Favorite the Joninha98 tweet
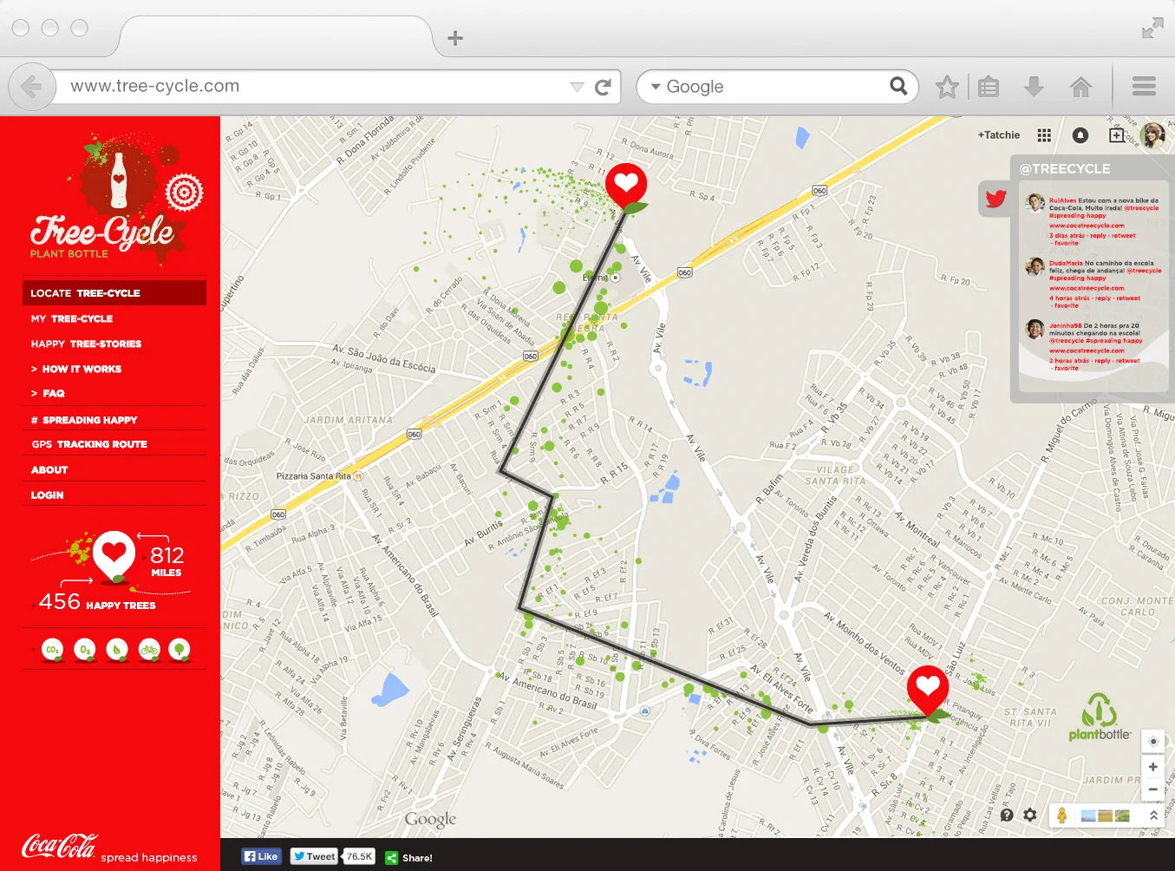This screenshot has width=1175, height=871. point(1067,368)
